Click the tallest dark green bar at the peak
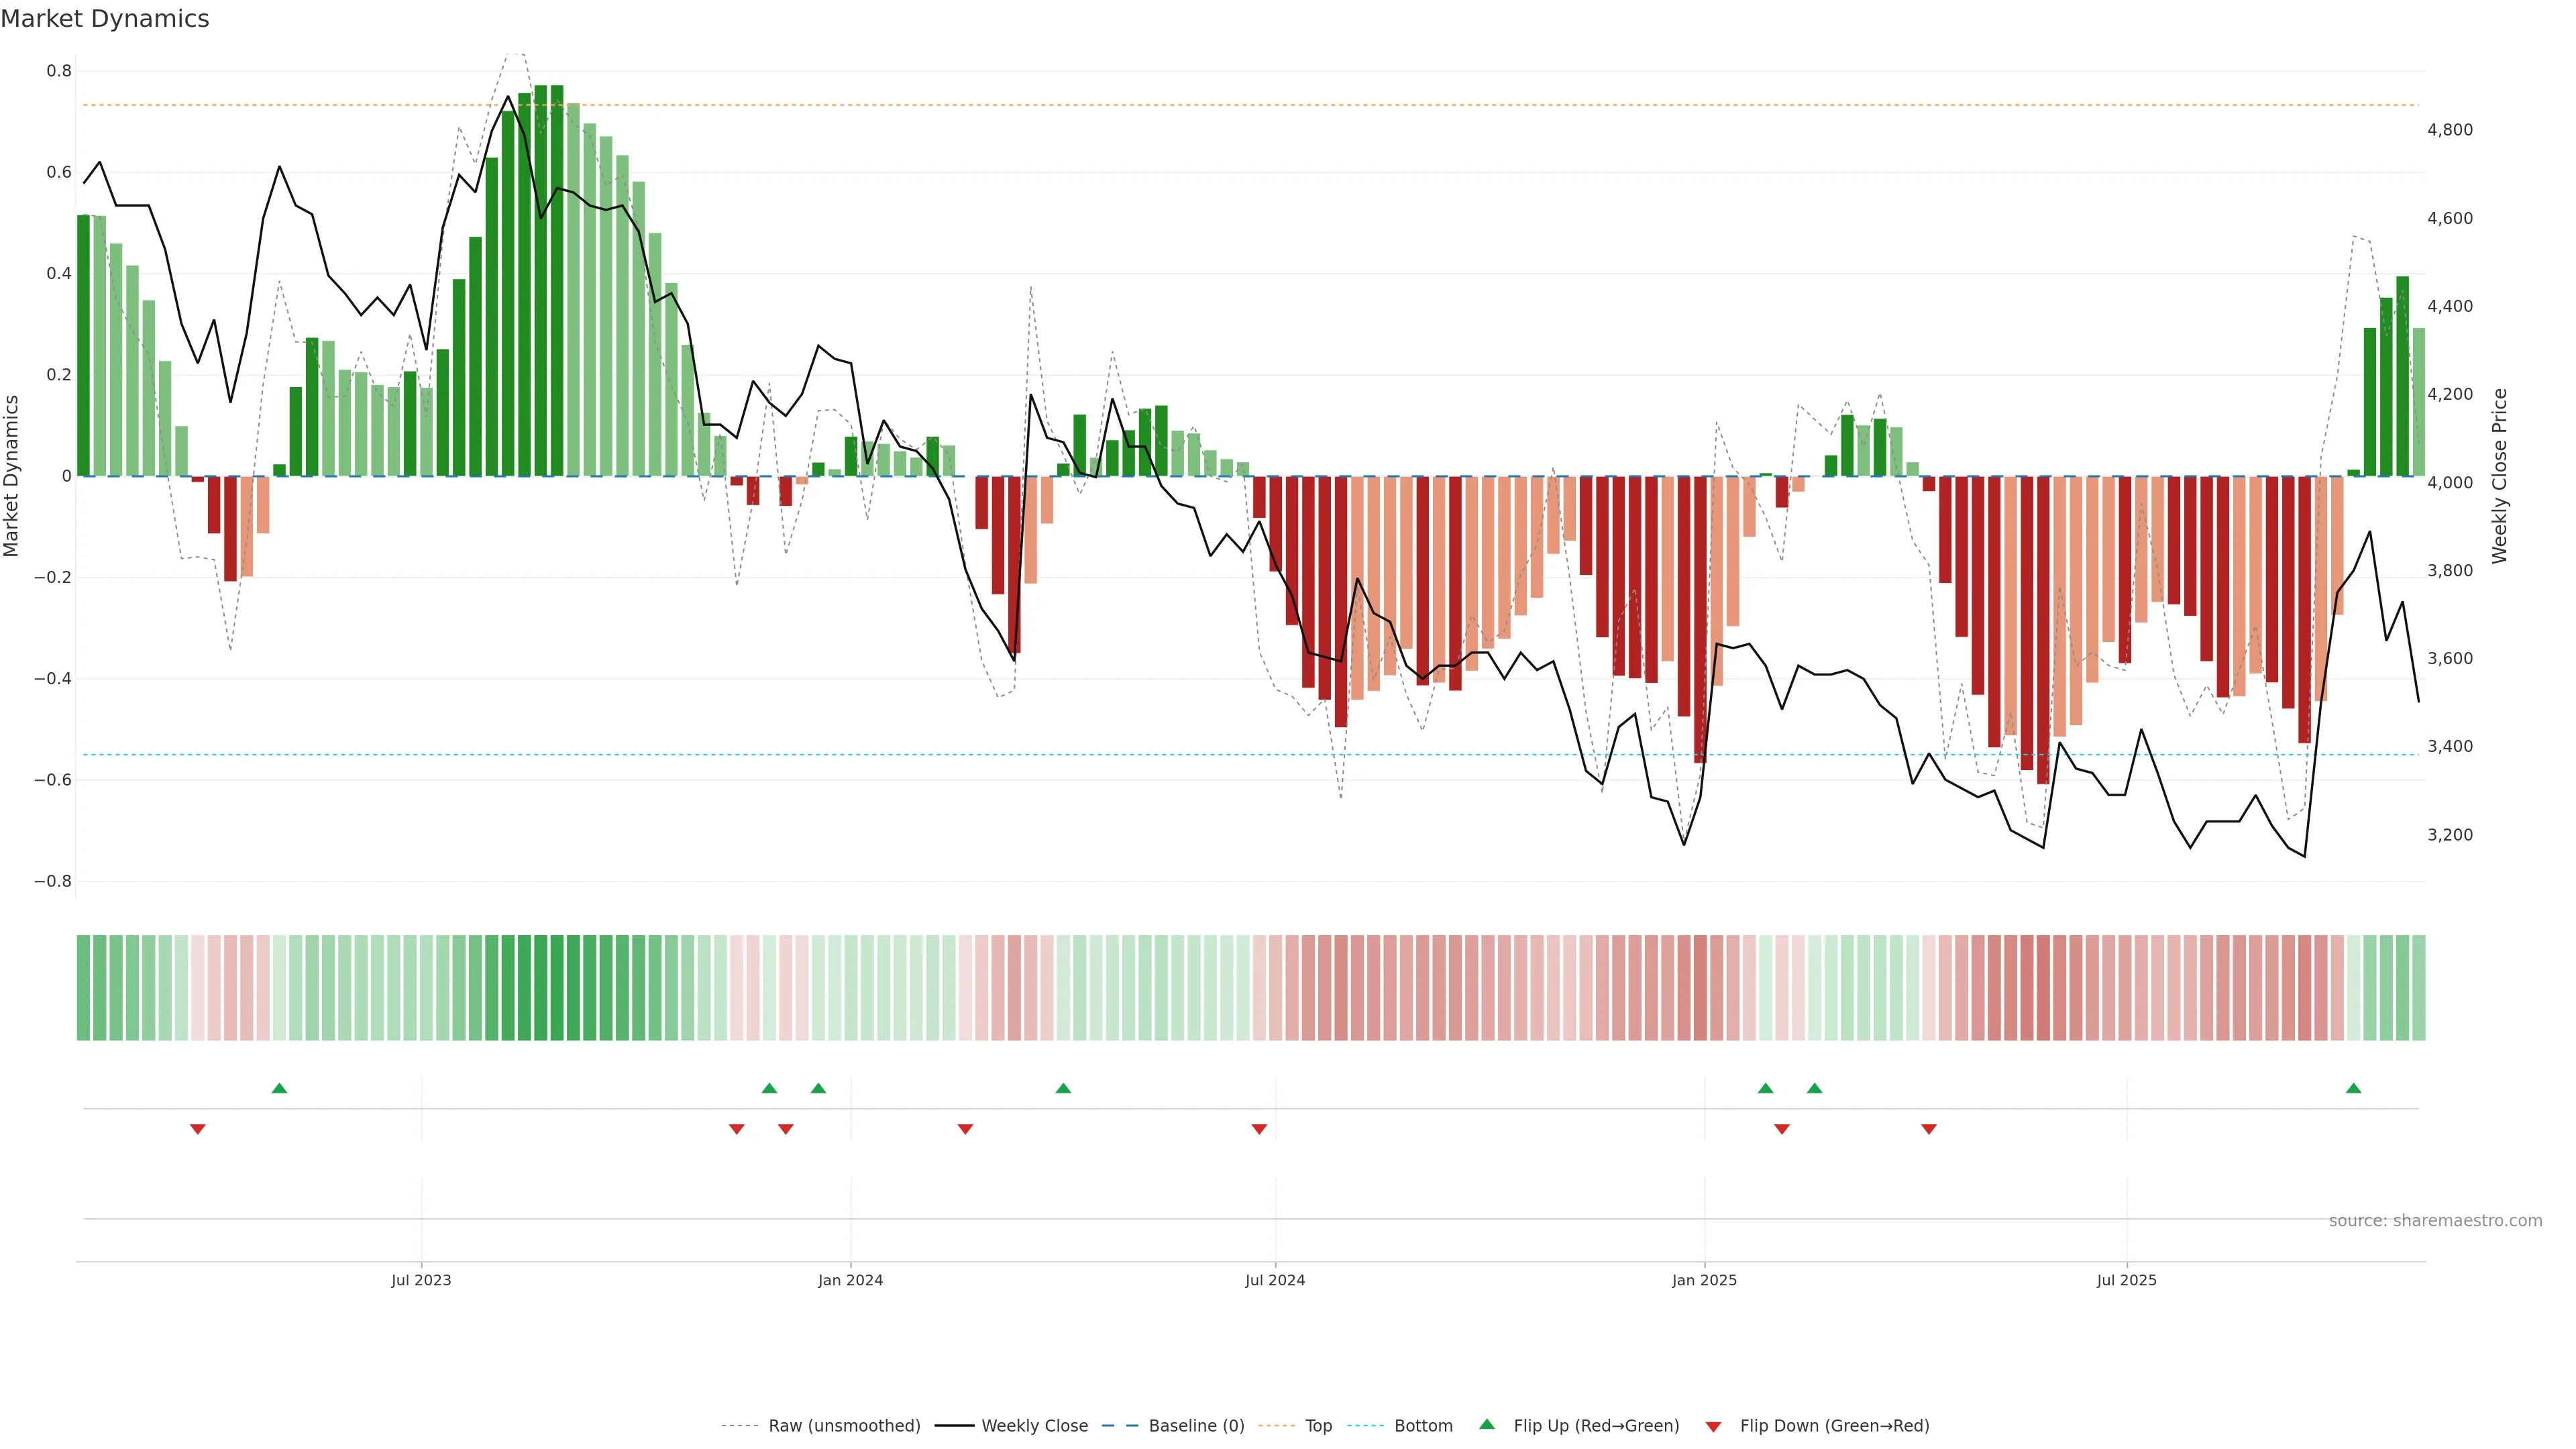 [557, 280]
